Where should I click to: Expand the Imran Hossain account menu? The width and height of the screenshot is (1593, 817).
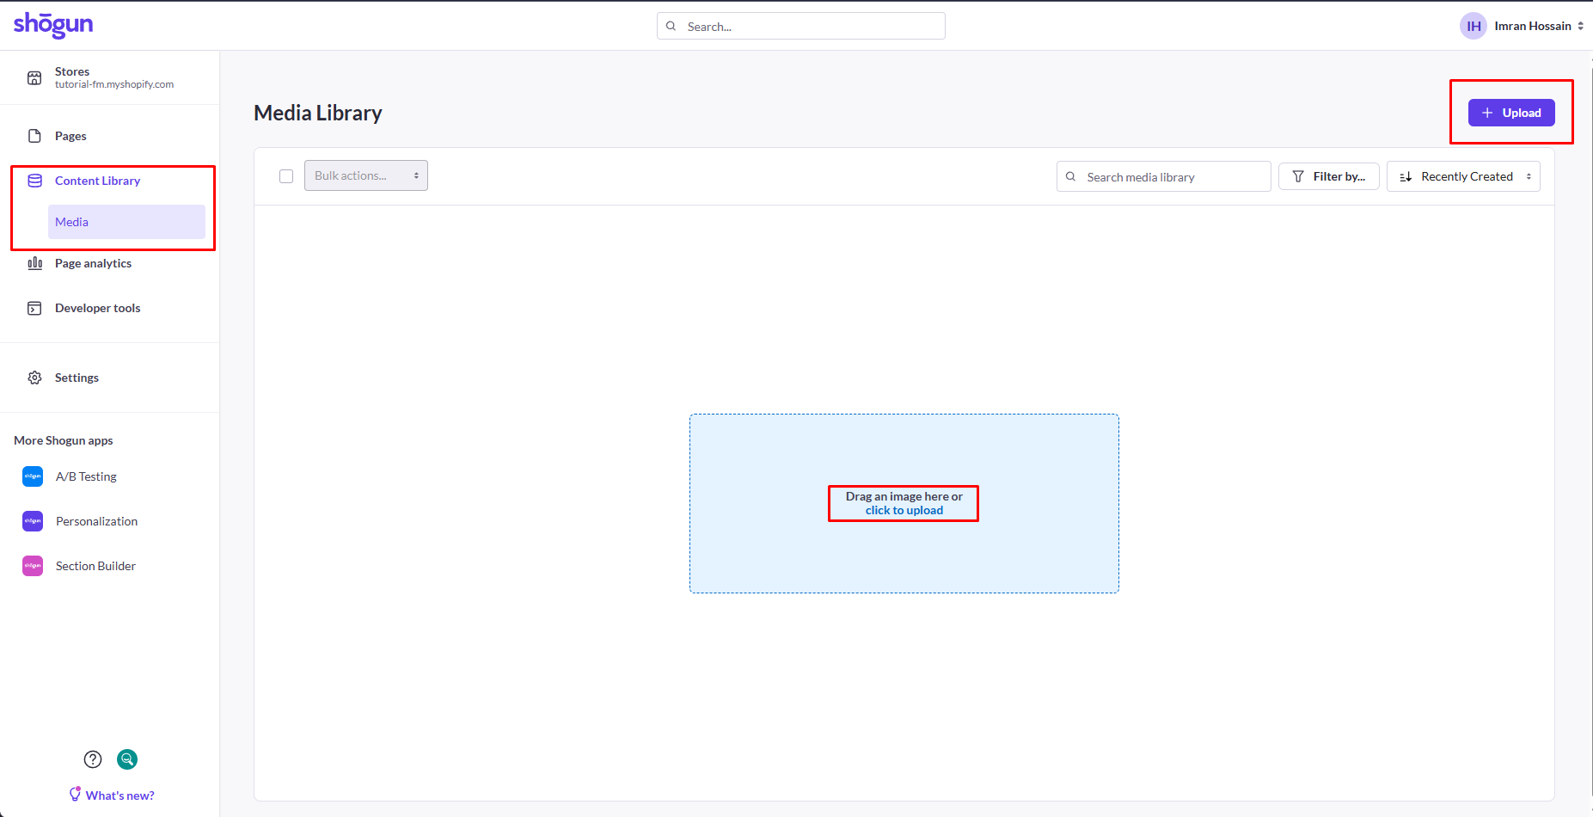(1539, 26)
